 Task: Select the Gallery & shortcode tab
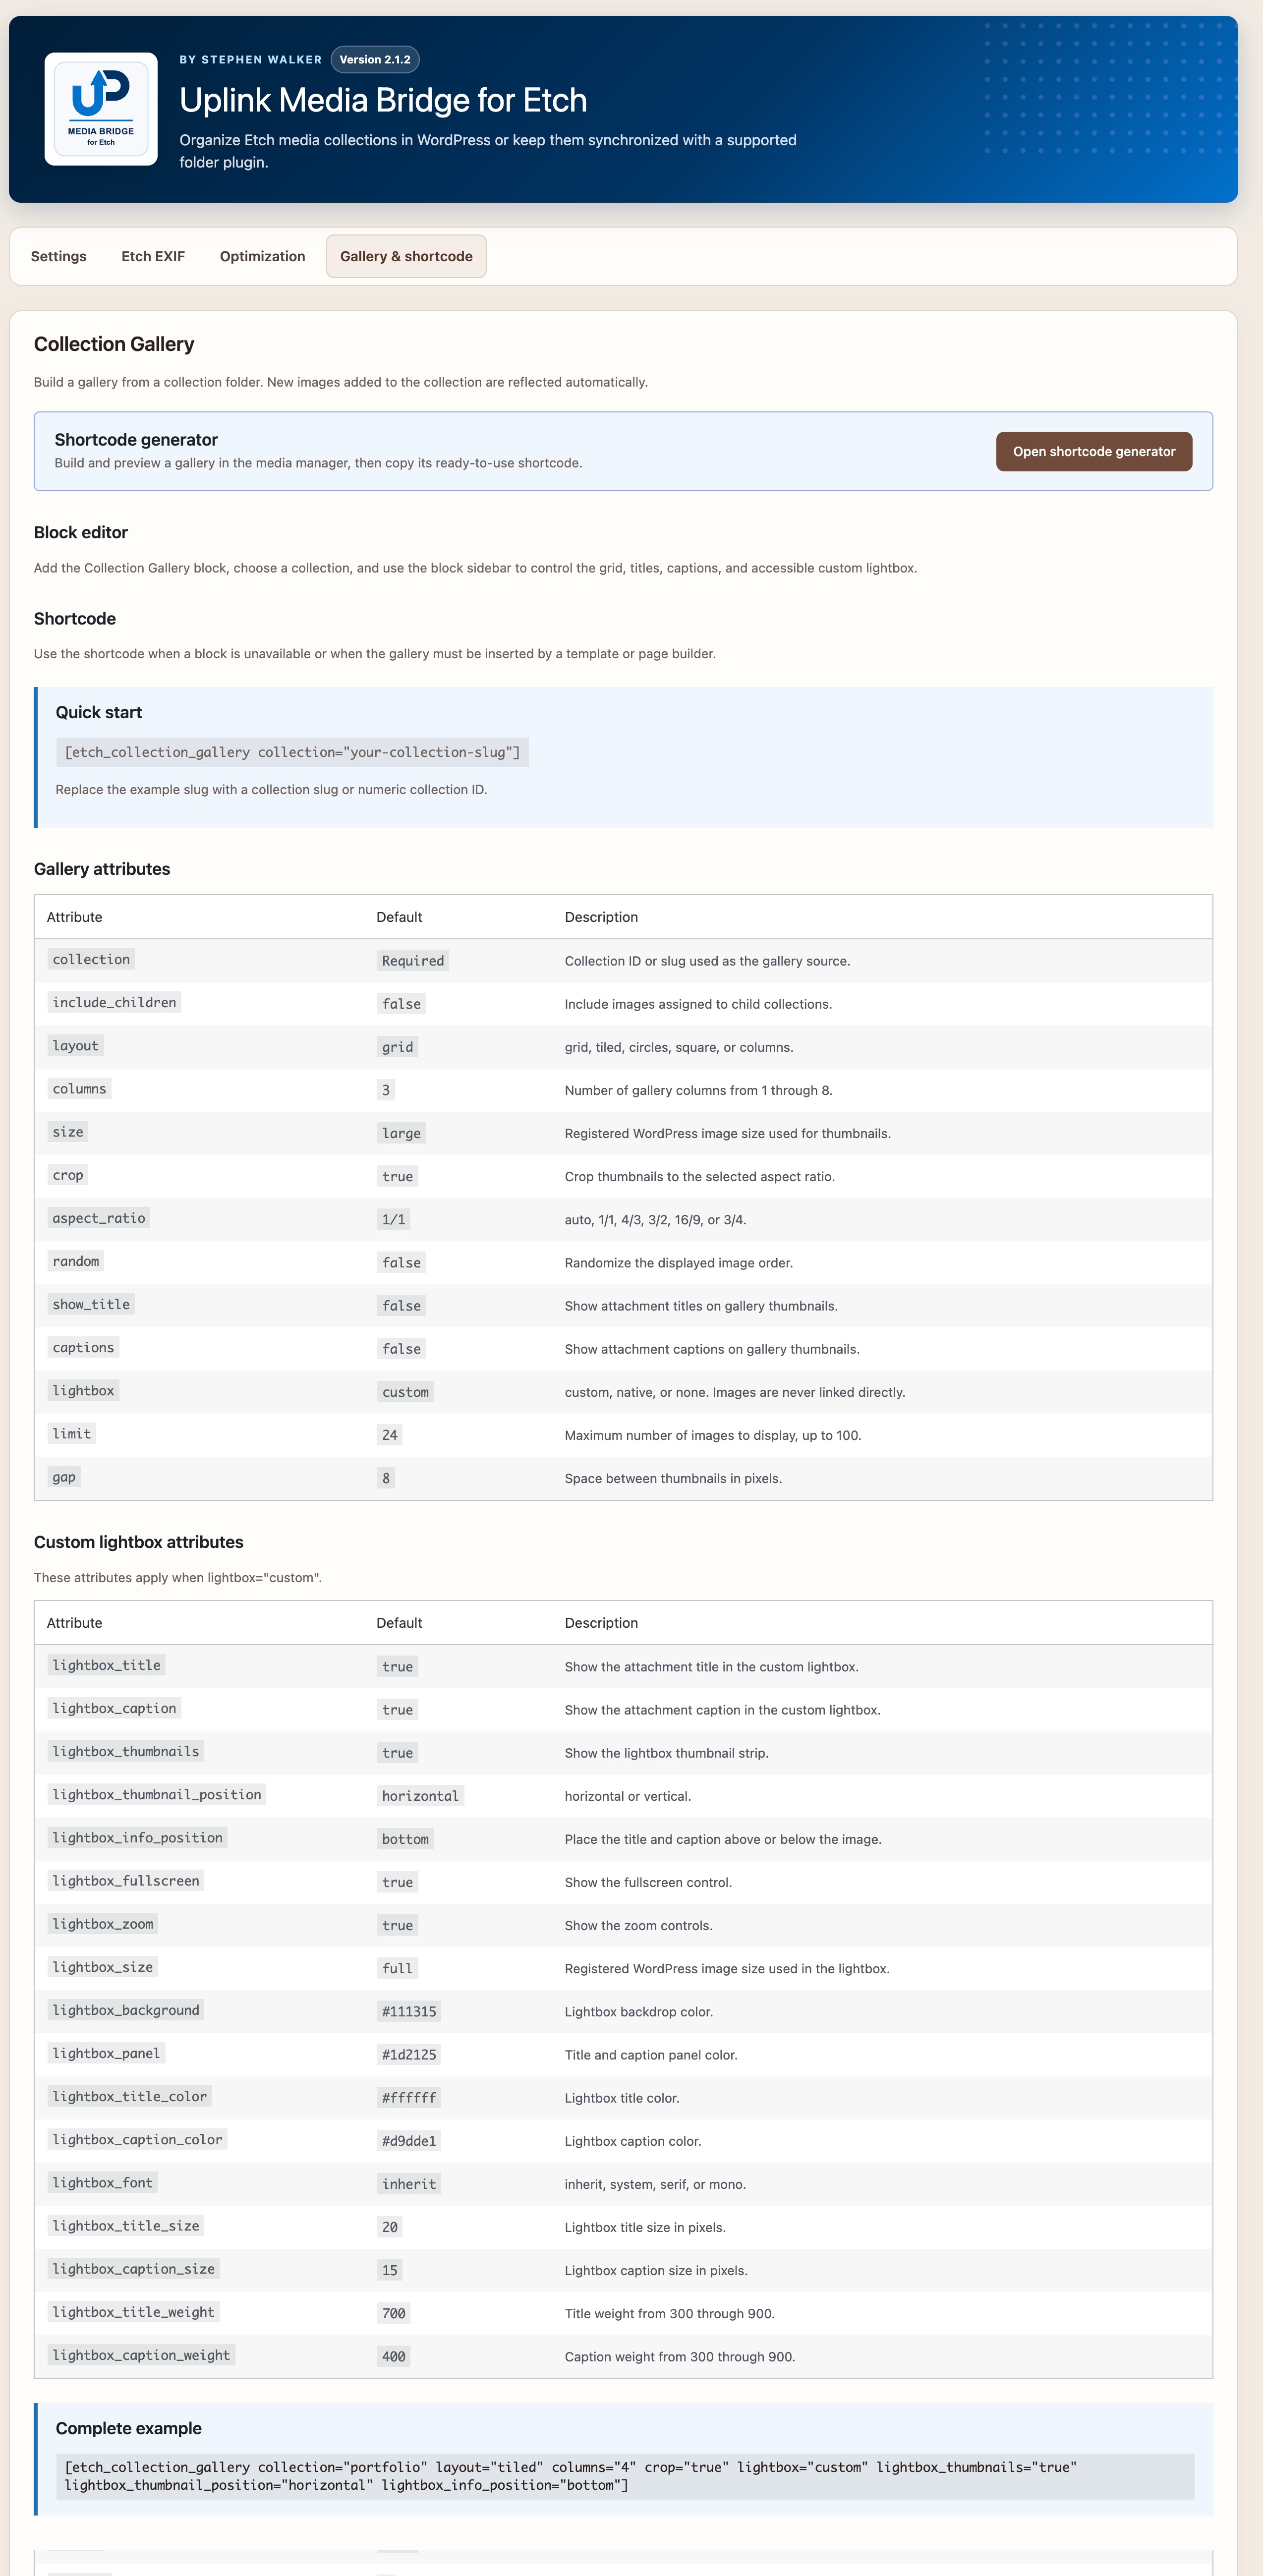tap(406, 256)
